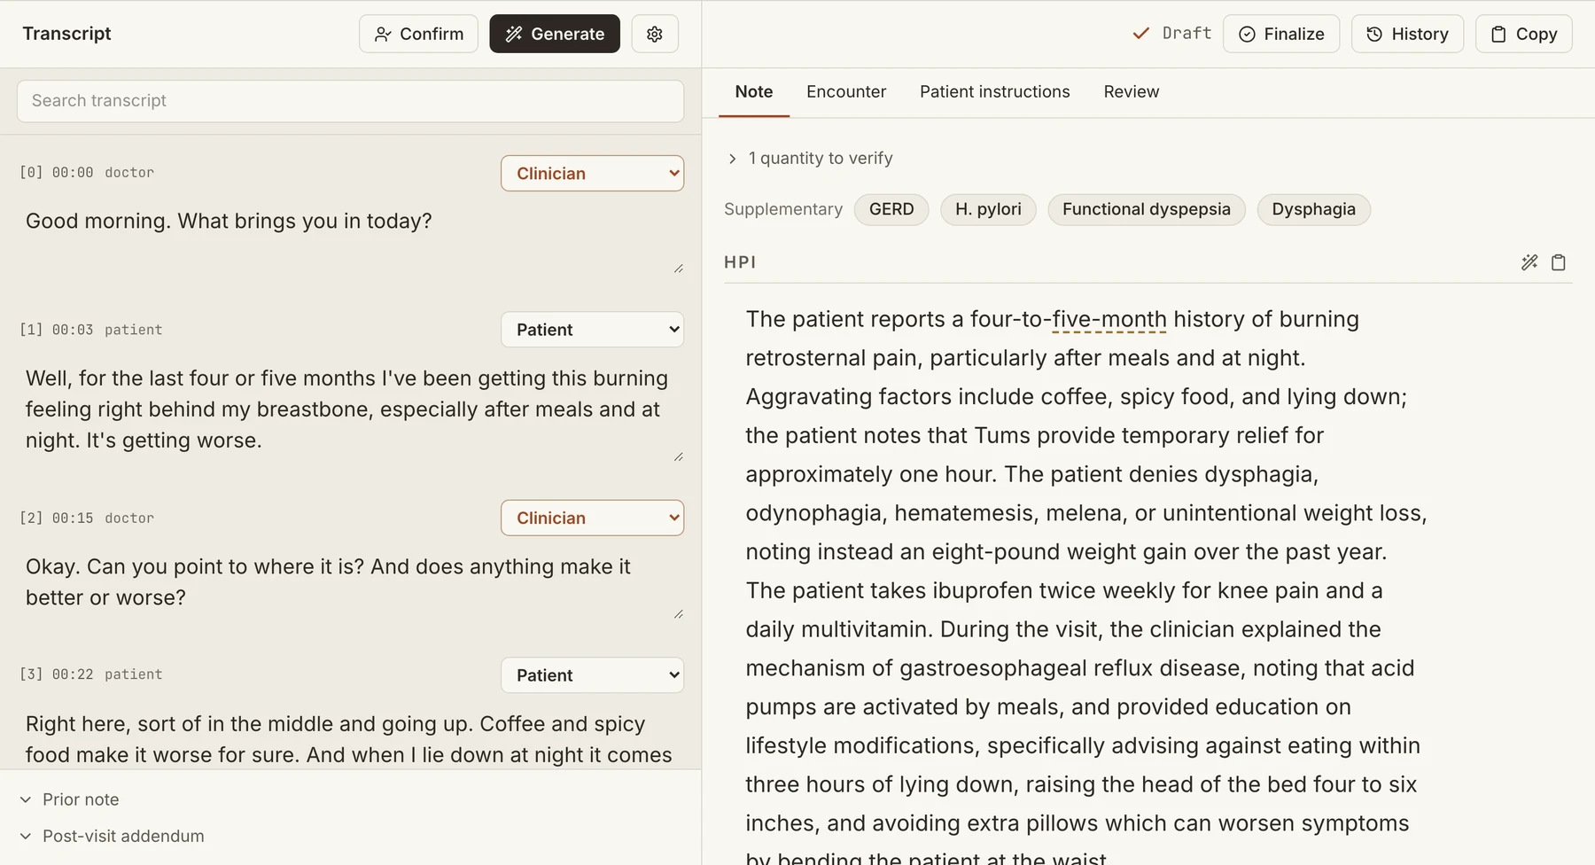Open transcript settings gear icon
The width and height of the screenshot is (1595, 865).
pyautogui.click(x=655, y=34)
